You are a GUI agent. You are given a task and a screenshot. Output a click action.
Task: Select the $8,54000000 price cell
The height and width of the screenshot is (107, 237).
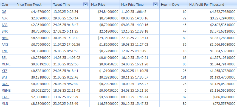(33, 38)
